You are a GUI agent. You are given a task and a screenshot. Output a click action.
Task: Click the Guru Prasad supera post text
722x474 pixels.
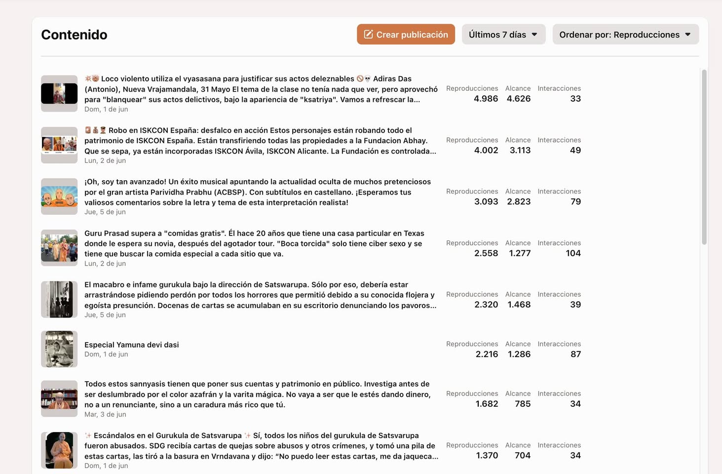[x=254, y=243]
